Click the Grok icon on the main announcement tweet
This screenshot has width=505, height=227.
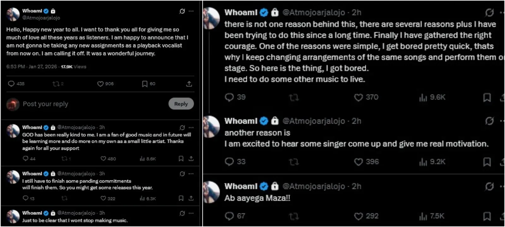click(x=182, y=11)
